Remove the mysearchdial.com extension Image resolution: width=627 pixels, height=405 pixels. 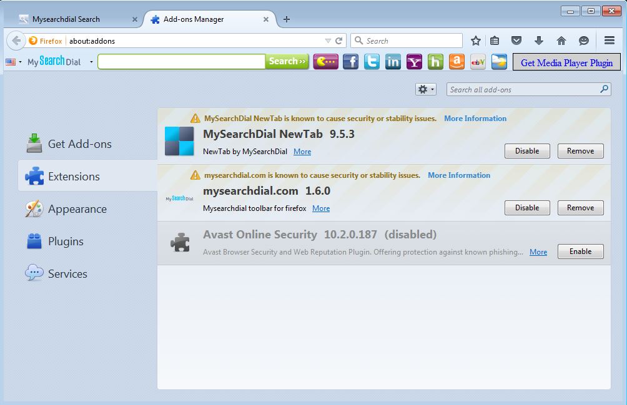pos(580,208)
